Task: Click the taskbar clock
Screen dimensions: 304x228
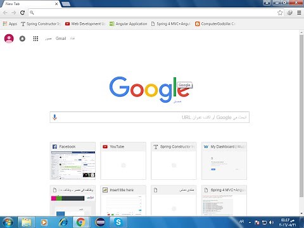Action: pyautogui.click(x=288, y=222)
